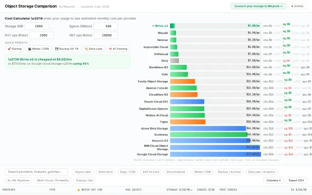Apply the Startup quick preset
The width and height of the screenshot is (312, 195).
click(15, 49)
